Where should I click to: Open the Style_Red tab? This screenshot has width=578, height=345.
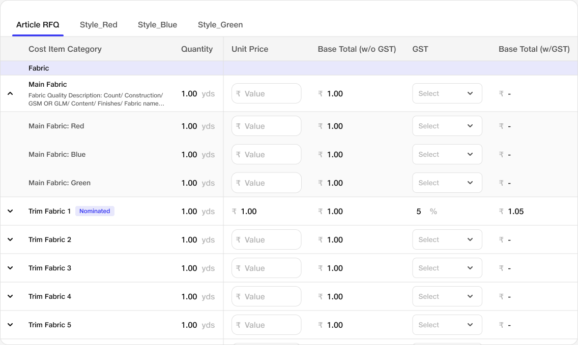point(98,25)
